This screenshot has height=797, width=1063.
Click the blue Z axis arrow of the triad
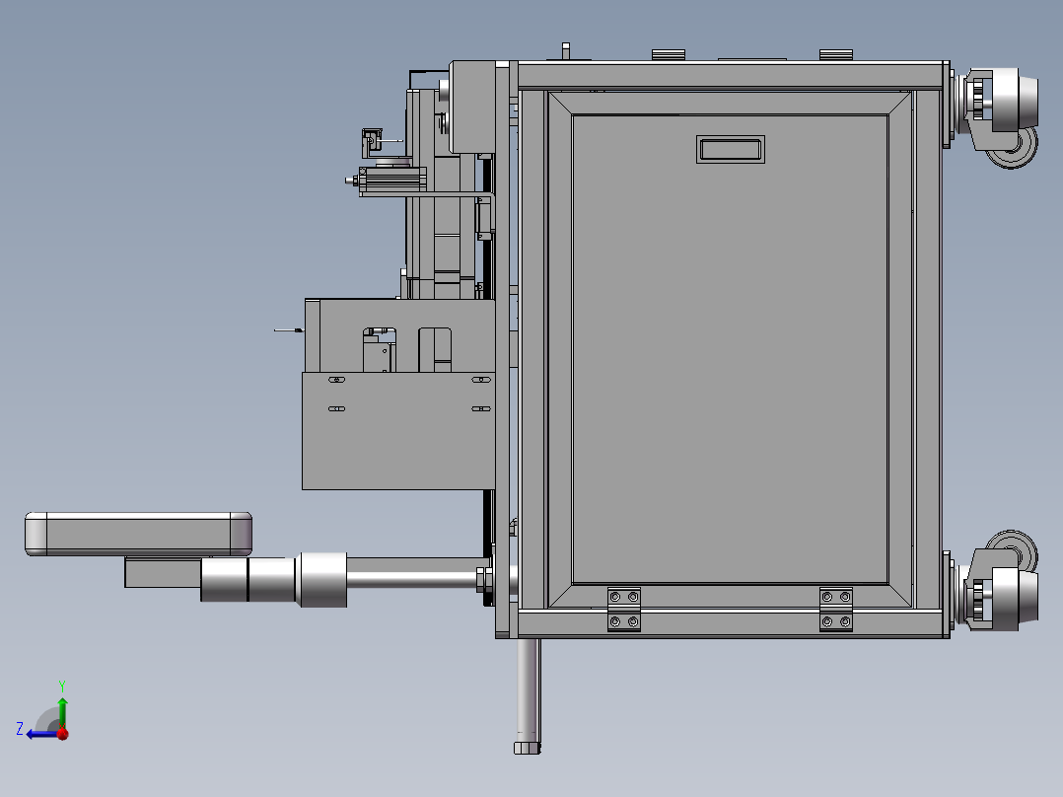click(42, 734)
